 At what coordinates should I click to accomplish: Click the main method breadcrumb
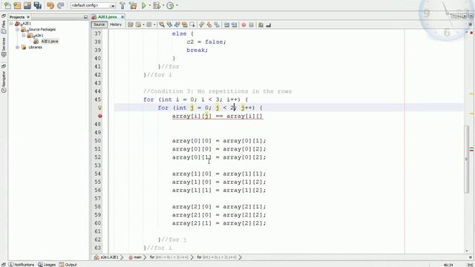137,257
